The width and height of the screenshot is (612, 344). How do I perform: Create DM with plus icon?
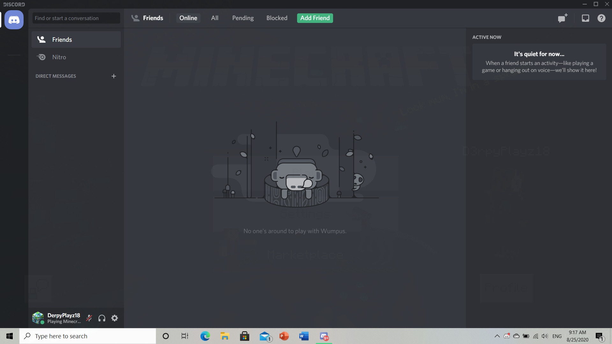tap(114, 76)
